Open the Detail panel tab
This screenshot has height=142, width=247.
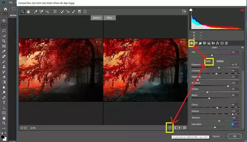click(x=200, y=43)
